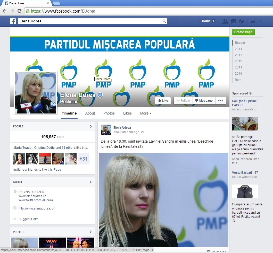This screenshot has height=253, width=273.
Task: Click the search magnifier icon
Action: click(164, 21)
